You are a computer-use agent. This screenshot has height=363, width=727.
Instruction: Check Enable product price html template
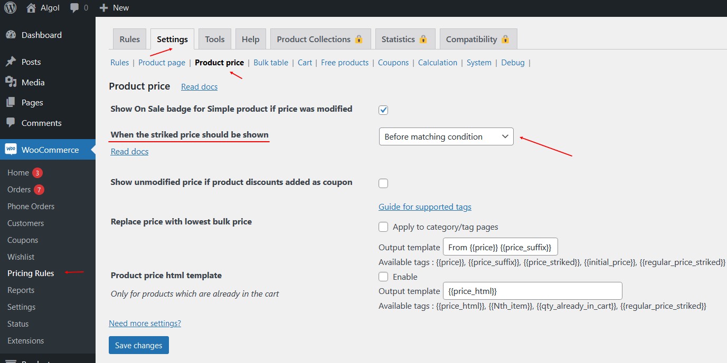383,277
